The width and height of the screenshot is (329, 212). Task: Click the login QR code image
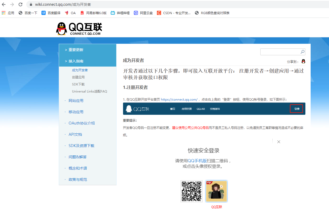(x=191, y=191)
